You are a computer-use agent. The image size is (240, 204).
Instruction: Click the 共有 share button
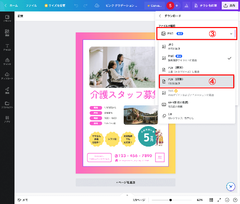tap(230, 6)
